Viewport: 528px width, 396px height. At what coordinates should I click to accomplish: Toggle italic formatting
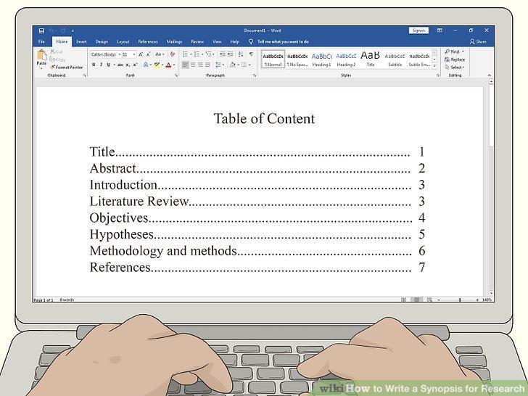101,65
